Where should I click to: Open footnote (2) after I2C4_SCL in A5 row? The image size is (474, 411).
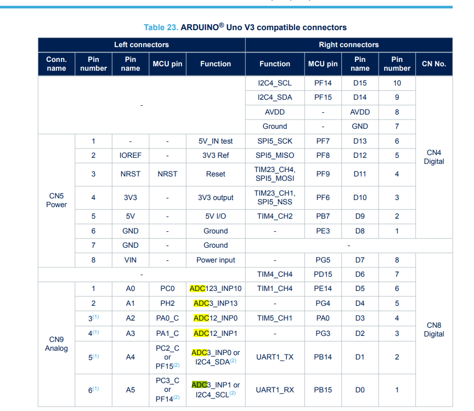coord(233,393)
